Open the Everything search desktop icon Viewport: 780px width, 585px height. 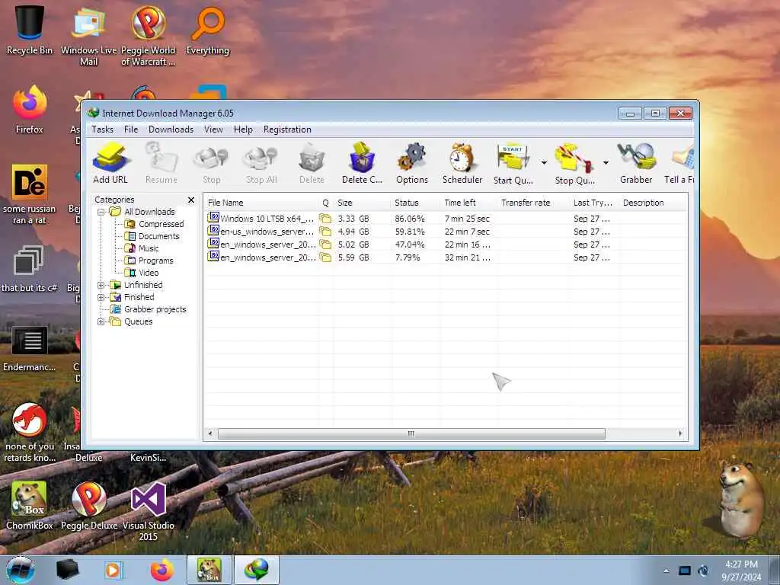click(x=208, y=30)
